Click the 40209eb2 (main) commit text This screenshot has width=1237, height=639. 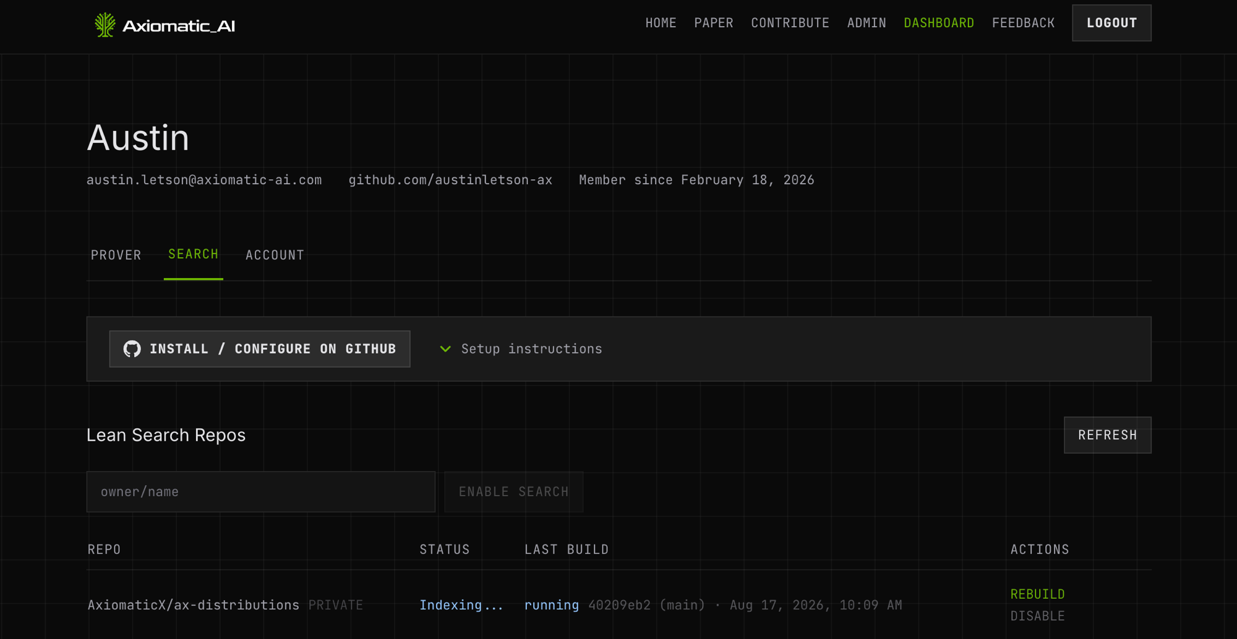pos(646,605)
